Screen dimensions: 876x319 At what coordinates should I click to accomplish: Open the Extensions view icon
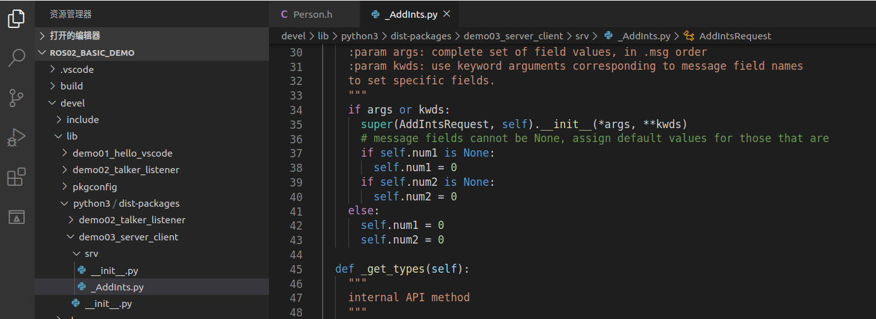(16, 177)
